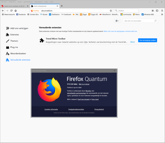Click the Wat is er nieuw link

84,84
